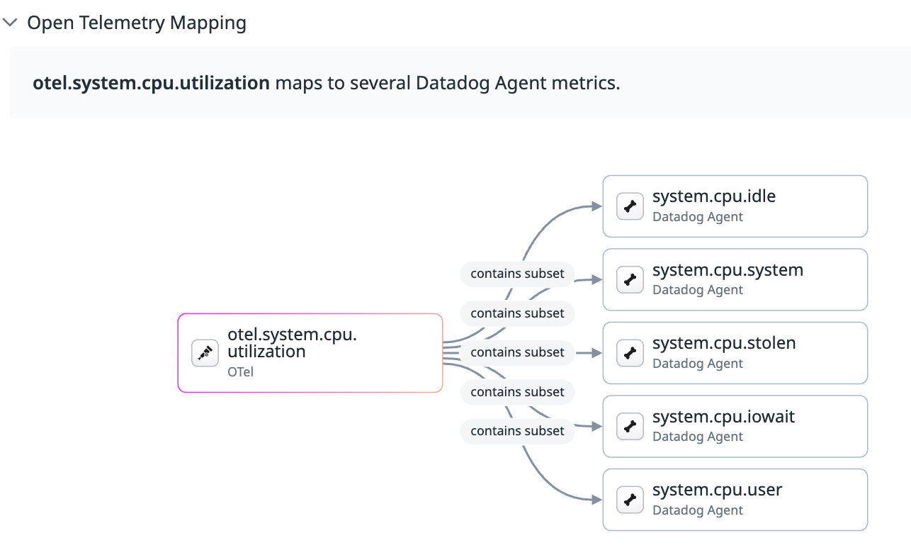Viewport: 911px width, 560px height.
Task: Click the Datadog icon beside system.cpu.user
Action: click(x=630, y=500)
